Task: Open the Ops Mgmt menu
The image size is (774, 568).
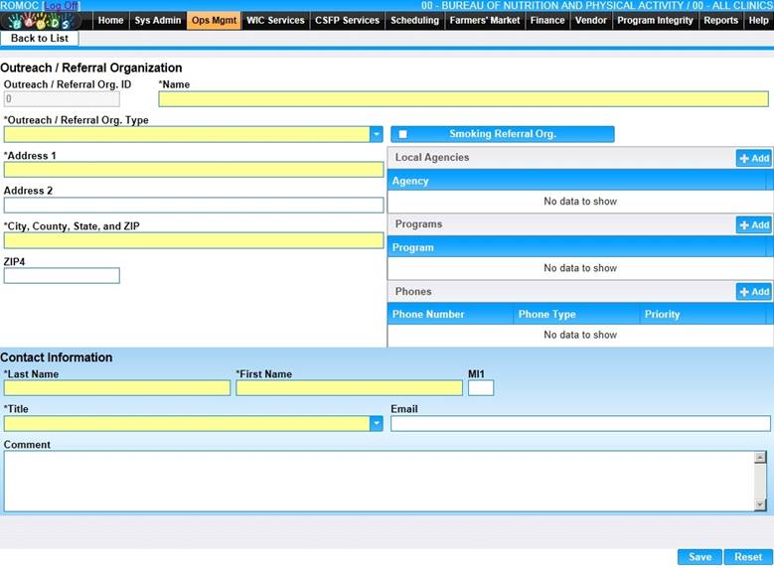Action: point(214,20)
